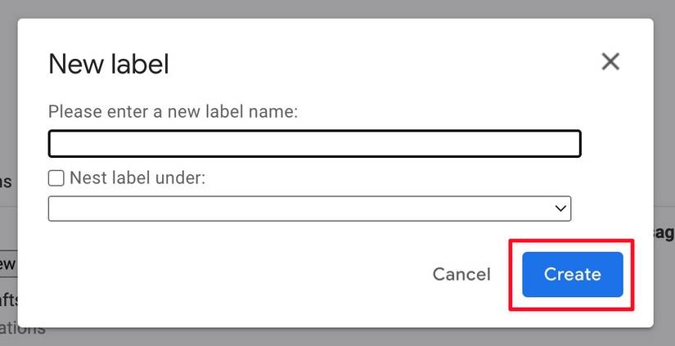Image resolution: width=675 pixels, height=346 pixels.
Task: Open the parent label dropdown
Action: click(x=309, y=209)
